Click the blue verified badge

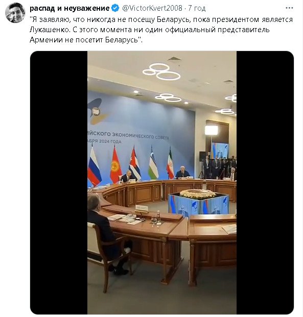(115, 8)
